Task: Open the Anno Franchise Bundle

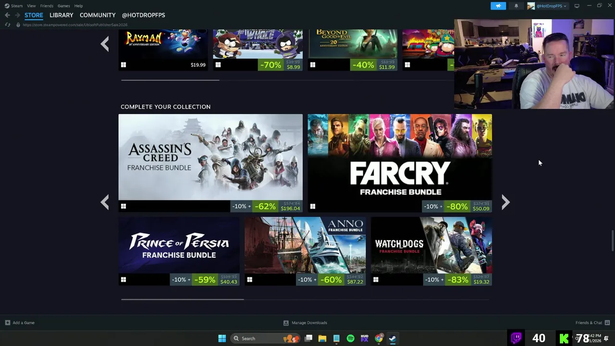Action: [x=305, y=251]
